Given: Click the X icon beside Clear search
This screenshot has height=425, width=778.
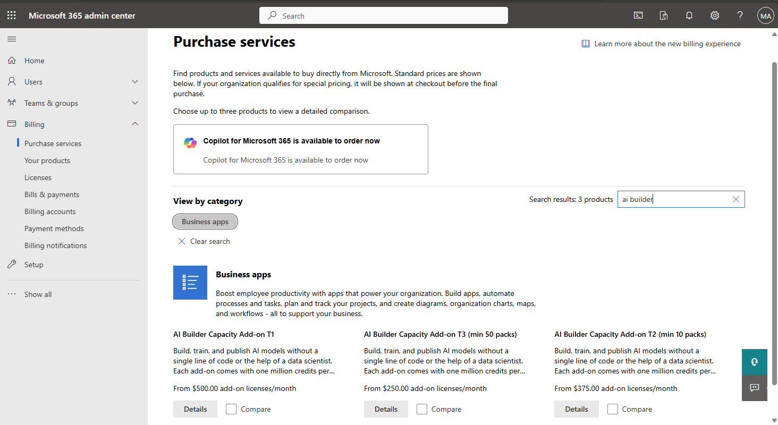Looking at the screenshot, I should click(182, 241).
